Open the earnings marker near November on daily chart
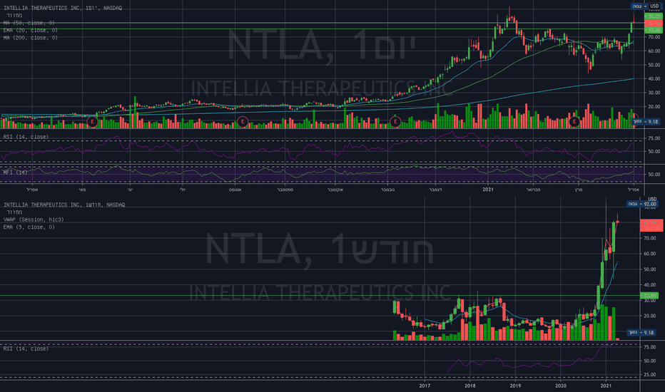The image size is (665, 392). point(395,122)
